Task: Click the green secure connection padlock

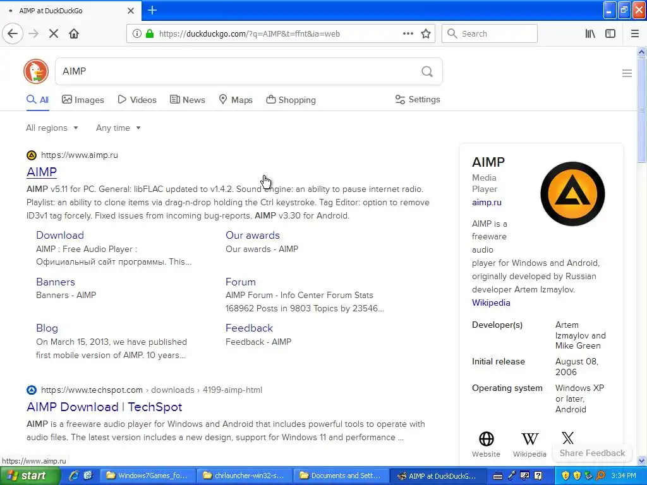Action: pyautogui.click(x=149, y=33)
